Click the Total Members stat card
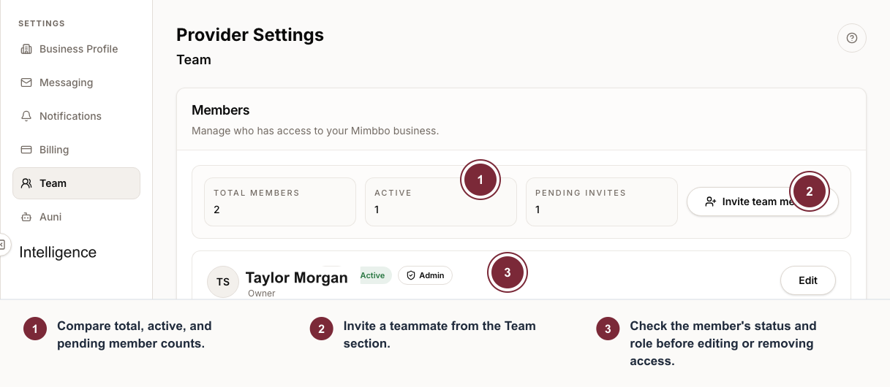This screenshot has width=890, height=387. tap(280, 202)
